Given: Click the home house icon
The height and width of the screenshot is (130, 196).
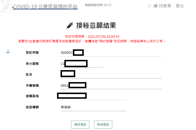Looking at the screenshot, I should [x=155, y=6].
